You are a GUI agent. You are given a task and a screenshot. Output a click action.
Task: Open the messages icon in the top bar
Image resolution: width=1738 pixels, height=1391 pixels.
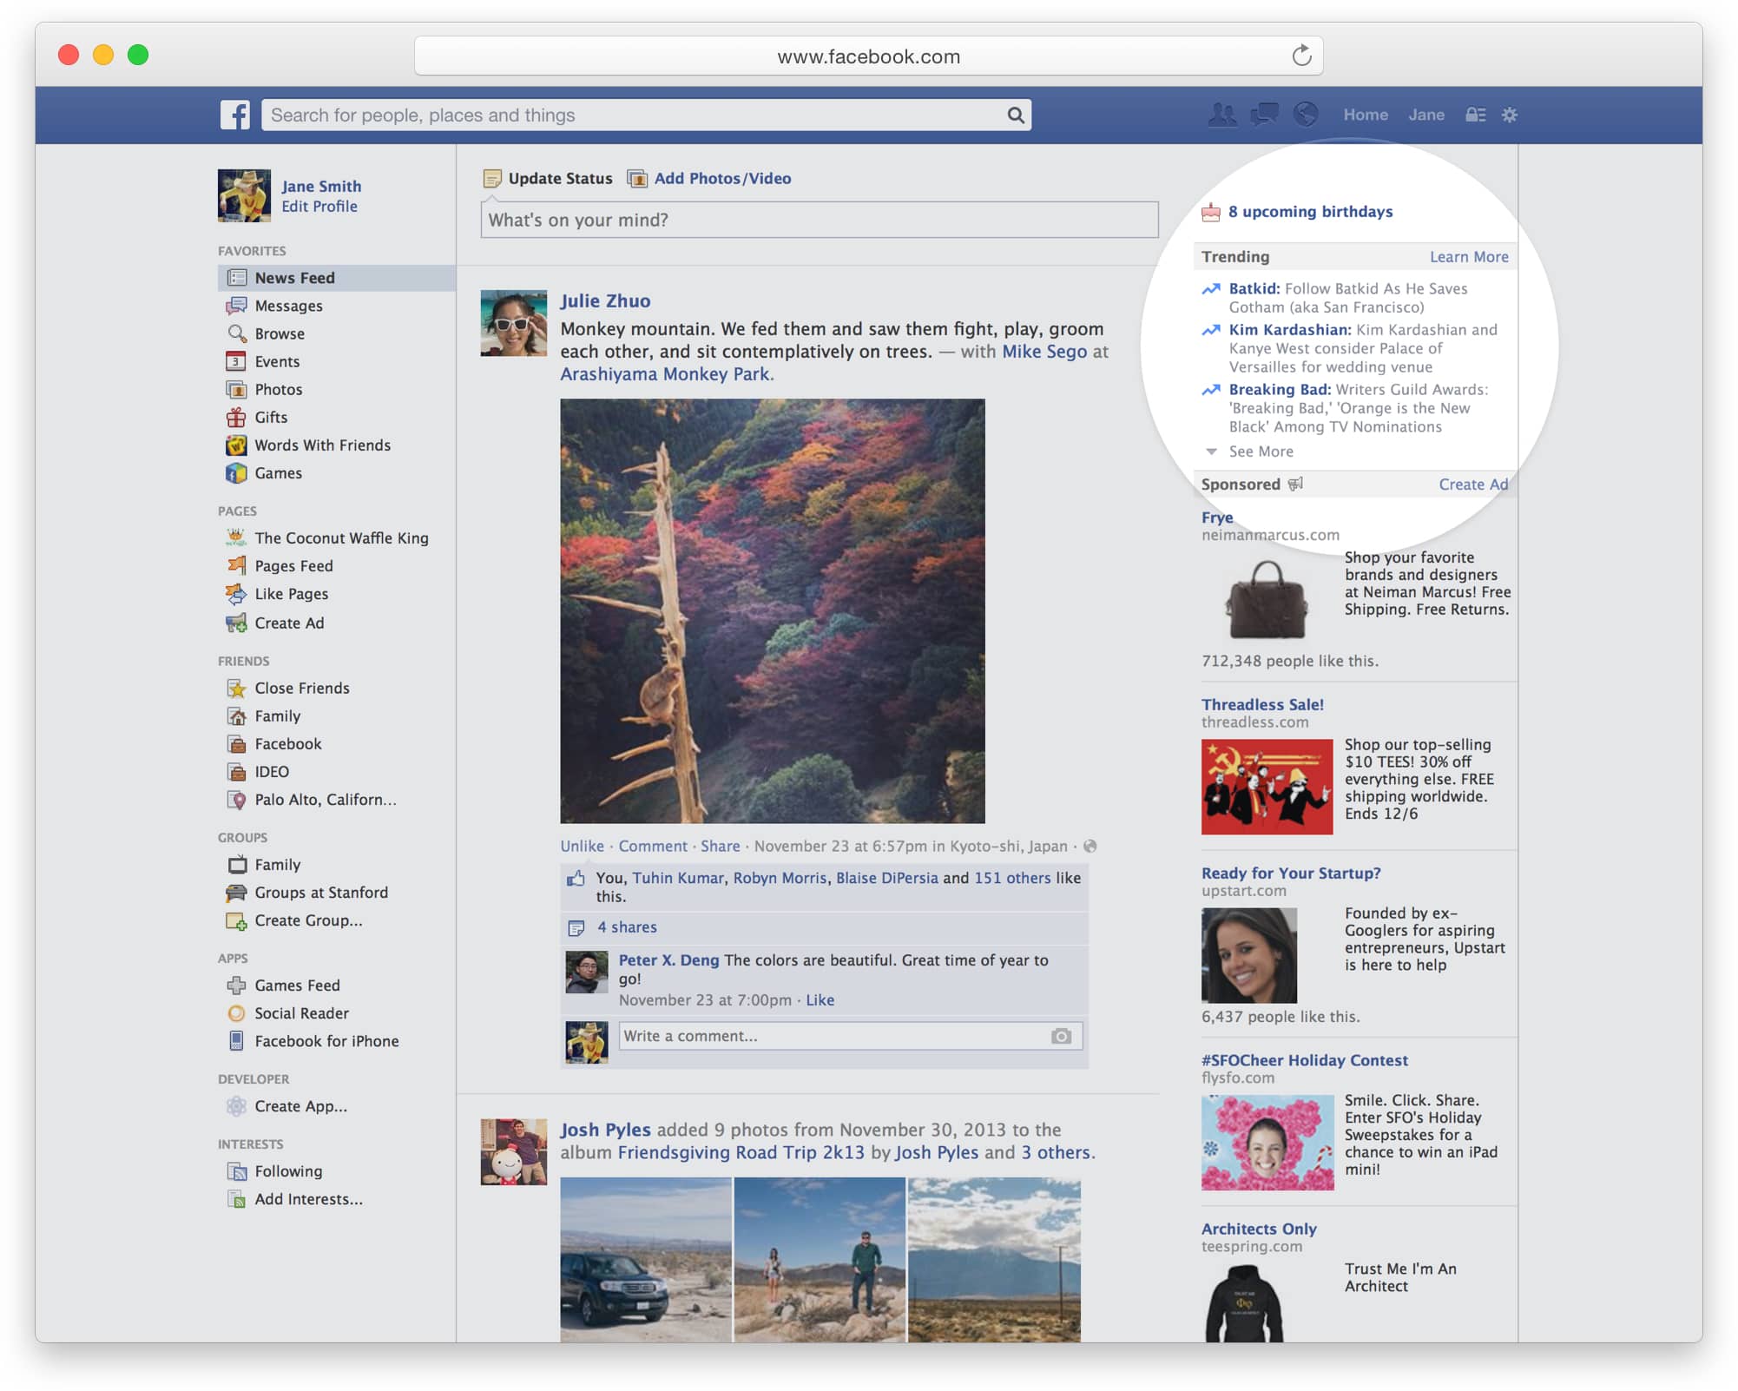[1264, 115]
